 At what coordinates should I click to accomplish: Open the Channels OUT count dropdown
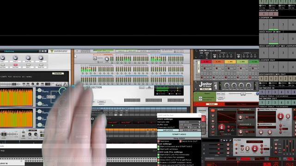point(195,127)
